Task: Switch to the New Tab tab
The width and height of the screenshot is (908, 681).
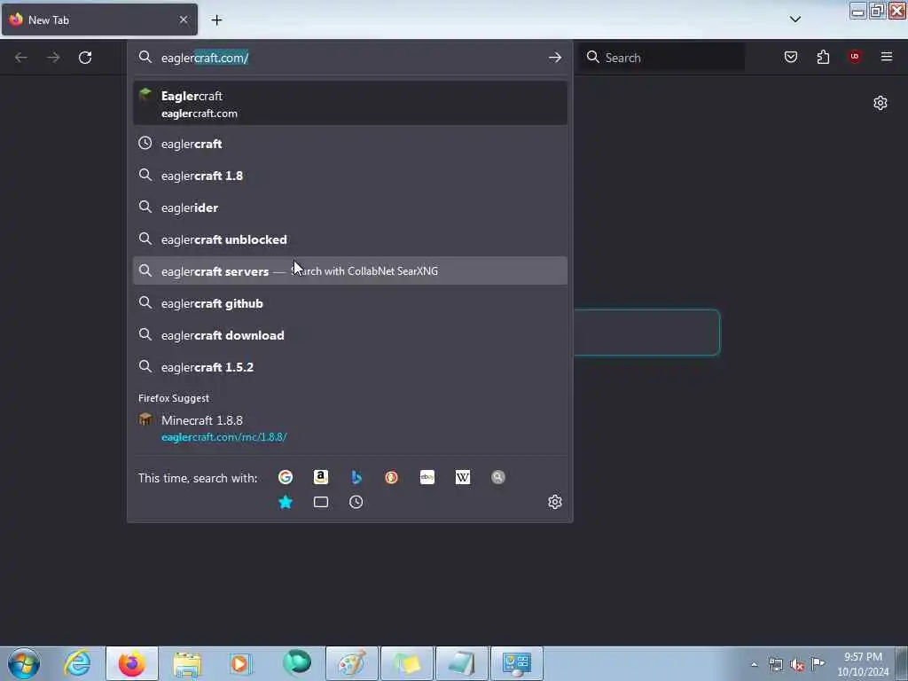Action: tap(99, 20)
